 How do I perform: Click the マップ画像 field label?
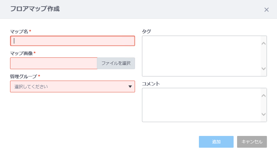click(22, 53)
